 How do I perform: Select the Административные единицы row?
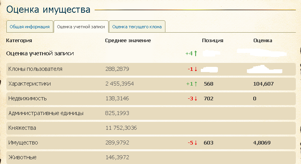151,113
